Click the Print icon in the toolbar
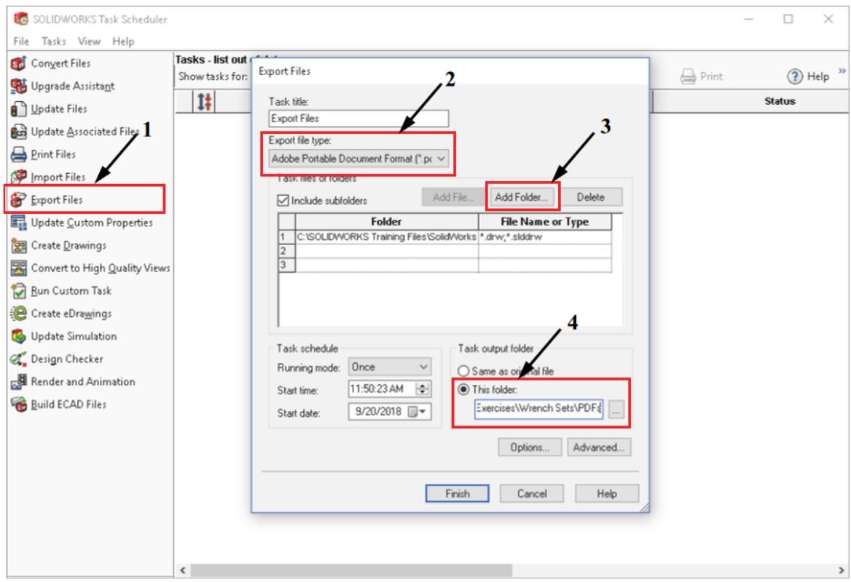The width and height of the screenshot is (851, 582). point(689,76)
